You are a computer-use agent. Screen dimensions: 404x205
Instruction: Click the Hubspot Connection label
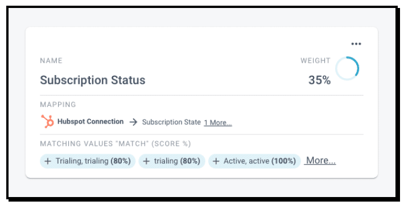90,121
